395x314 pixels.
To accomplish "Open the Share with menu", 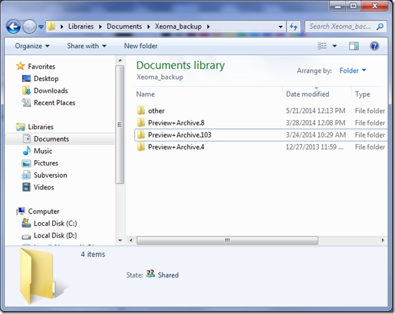I will click(x=87, y=46).
